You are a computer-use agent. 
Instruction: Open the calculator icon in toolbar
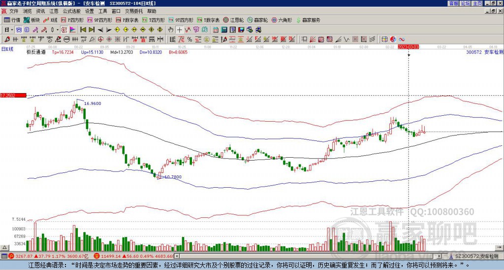coord(224,30)
